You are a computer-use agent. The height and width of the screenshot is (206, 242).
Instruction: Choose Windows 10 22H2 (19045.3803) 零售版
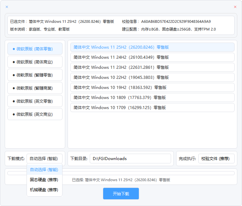[x=152, y=78]
